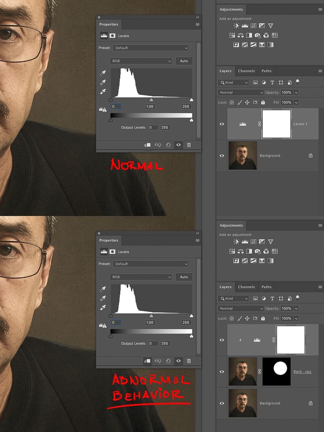
Task: Add Threshold adjustment in upper Adjustments panel
Action: point(253,45)
